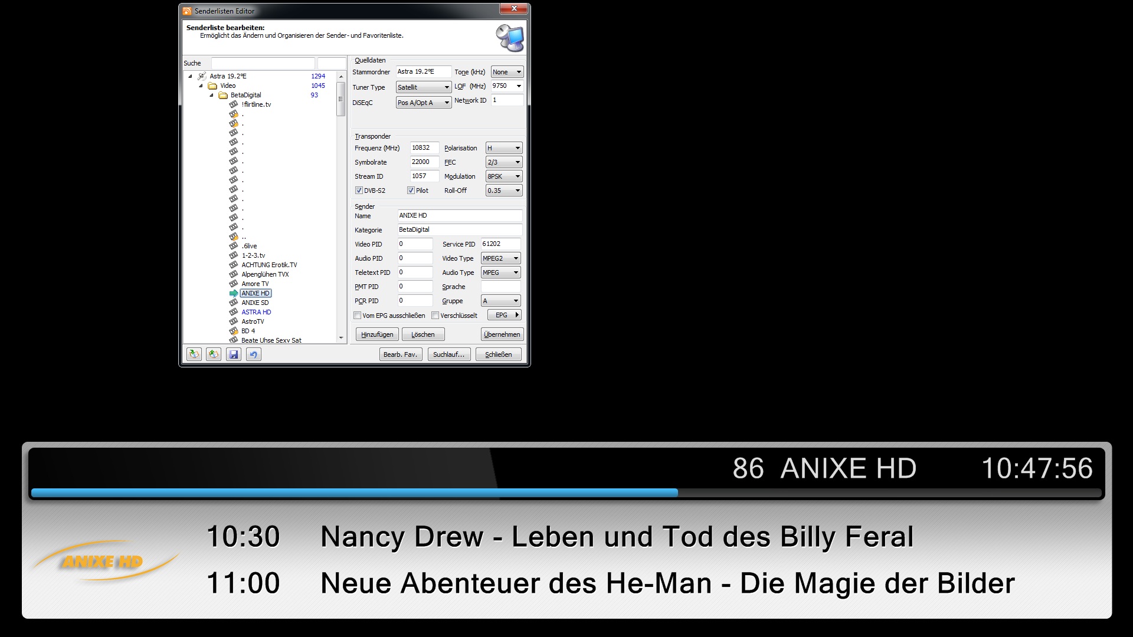Viewport: 1133px width, 637px height.
Task: Click the film icon next to .6live
Action: [x=234, y=246]
